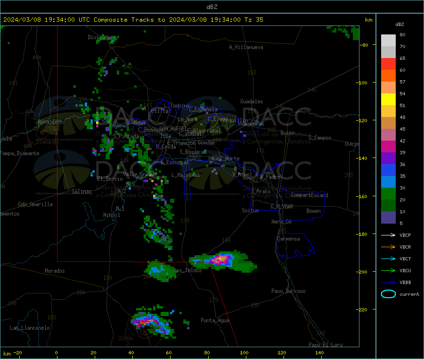Click the V_Atuel map label
This screenshot has width=424, height=359.
click(242, 175)
